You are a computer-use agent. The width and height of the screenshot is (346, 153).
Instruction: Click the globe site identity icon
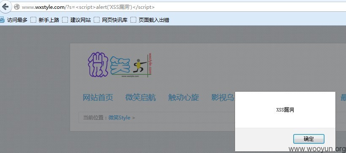point(17,7)
